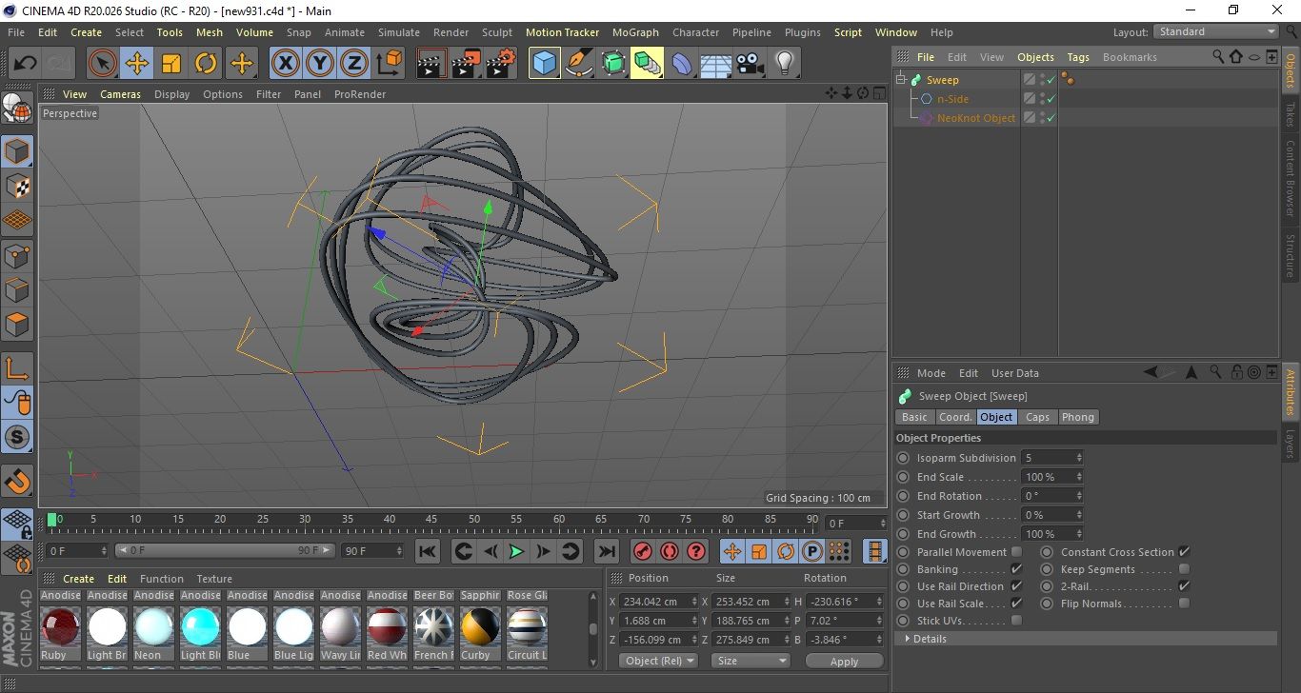Open User Data menu

click(1015, 373)
